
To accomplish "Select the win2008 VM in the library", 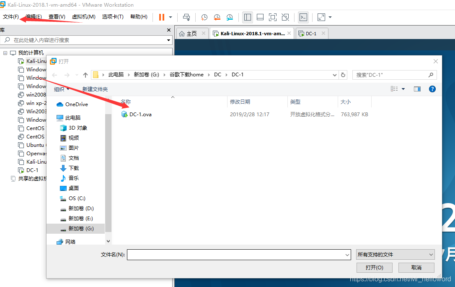I will click(x=31, y=95).
